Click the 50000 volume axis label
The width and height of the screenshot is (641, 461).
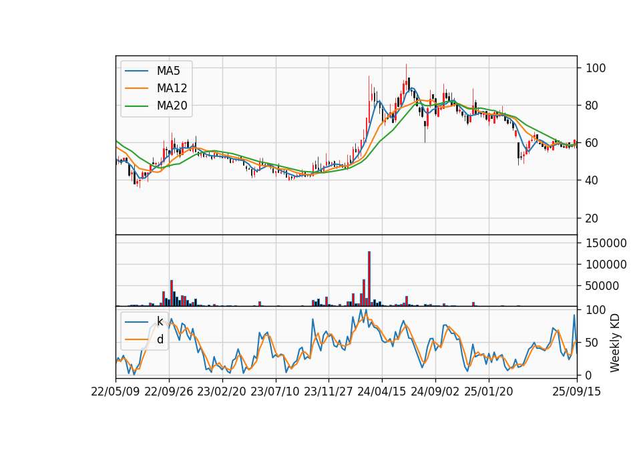(602, 286)
